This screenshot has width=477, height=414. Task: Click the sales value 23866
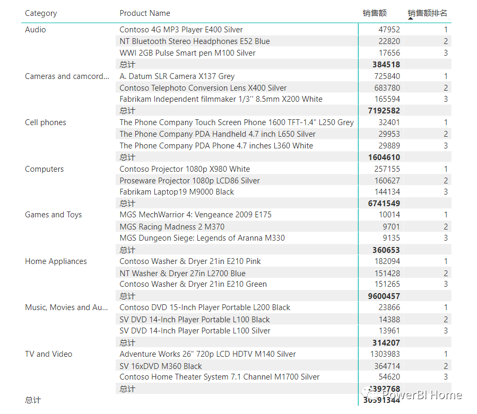coord(389,307)
